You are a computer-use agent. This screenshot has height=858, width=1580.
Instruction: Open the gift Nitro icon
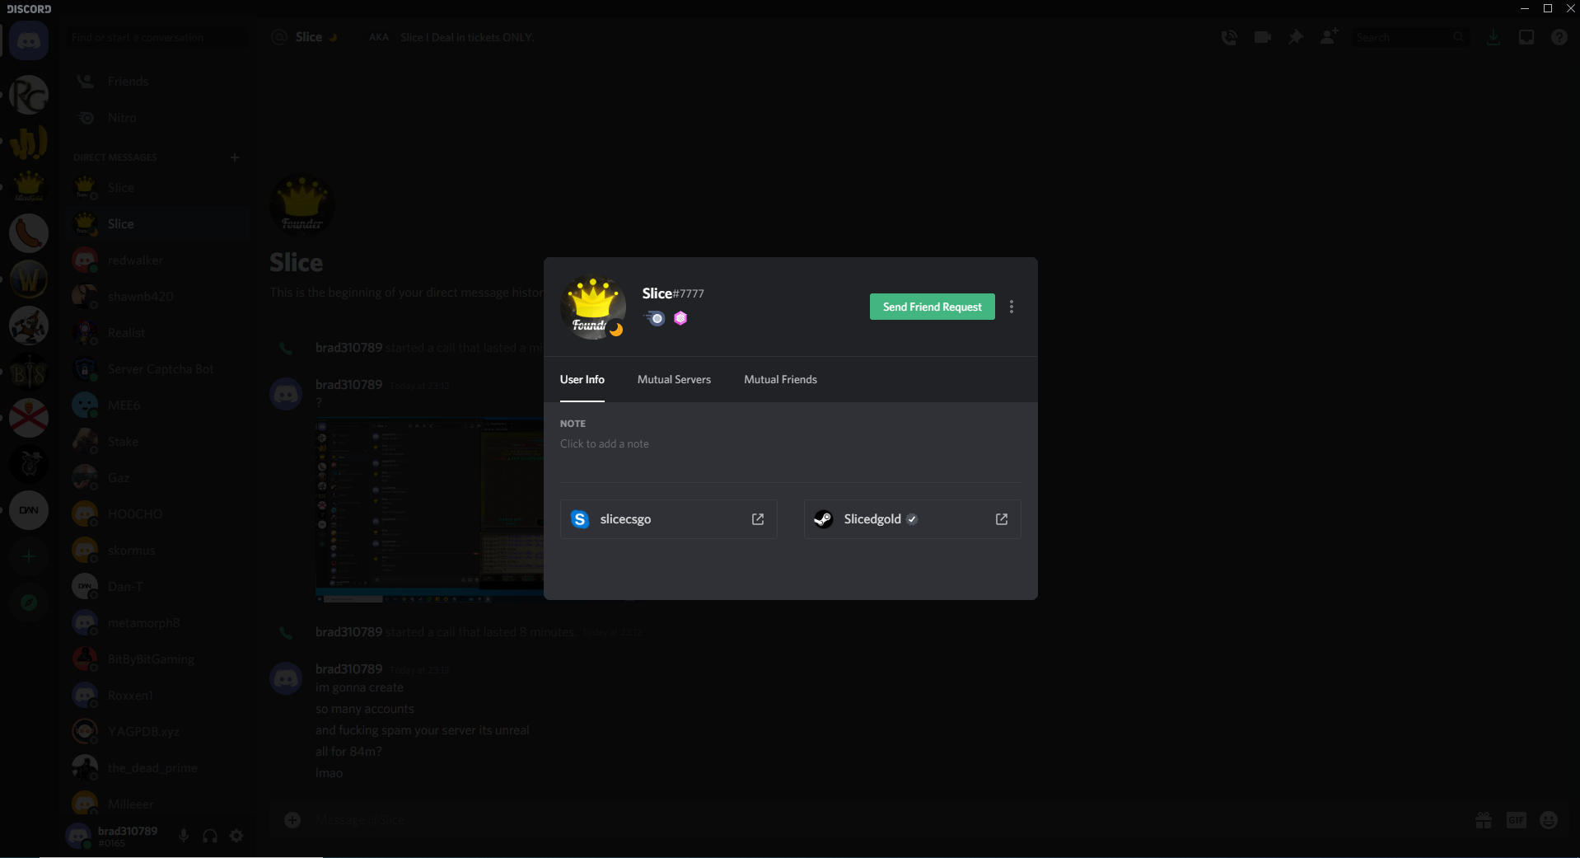coord(1484,819)
